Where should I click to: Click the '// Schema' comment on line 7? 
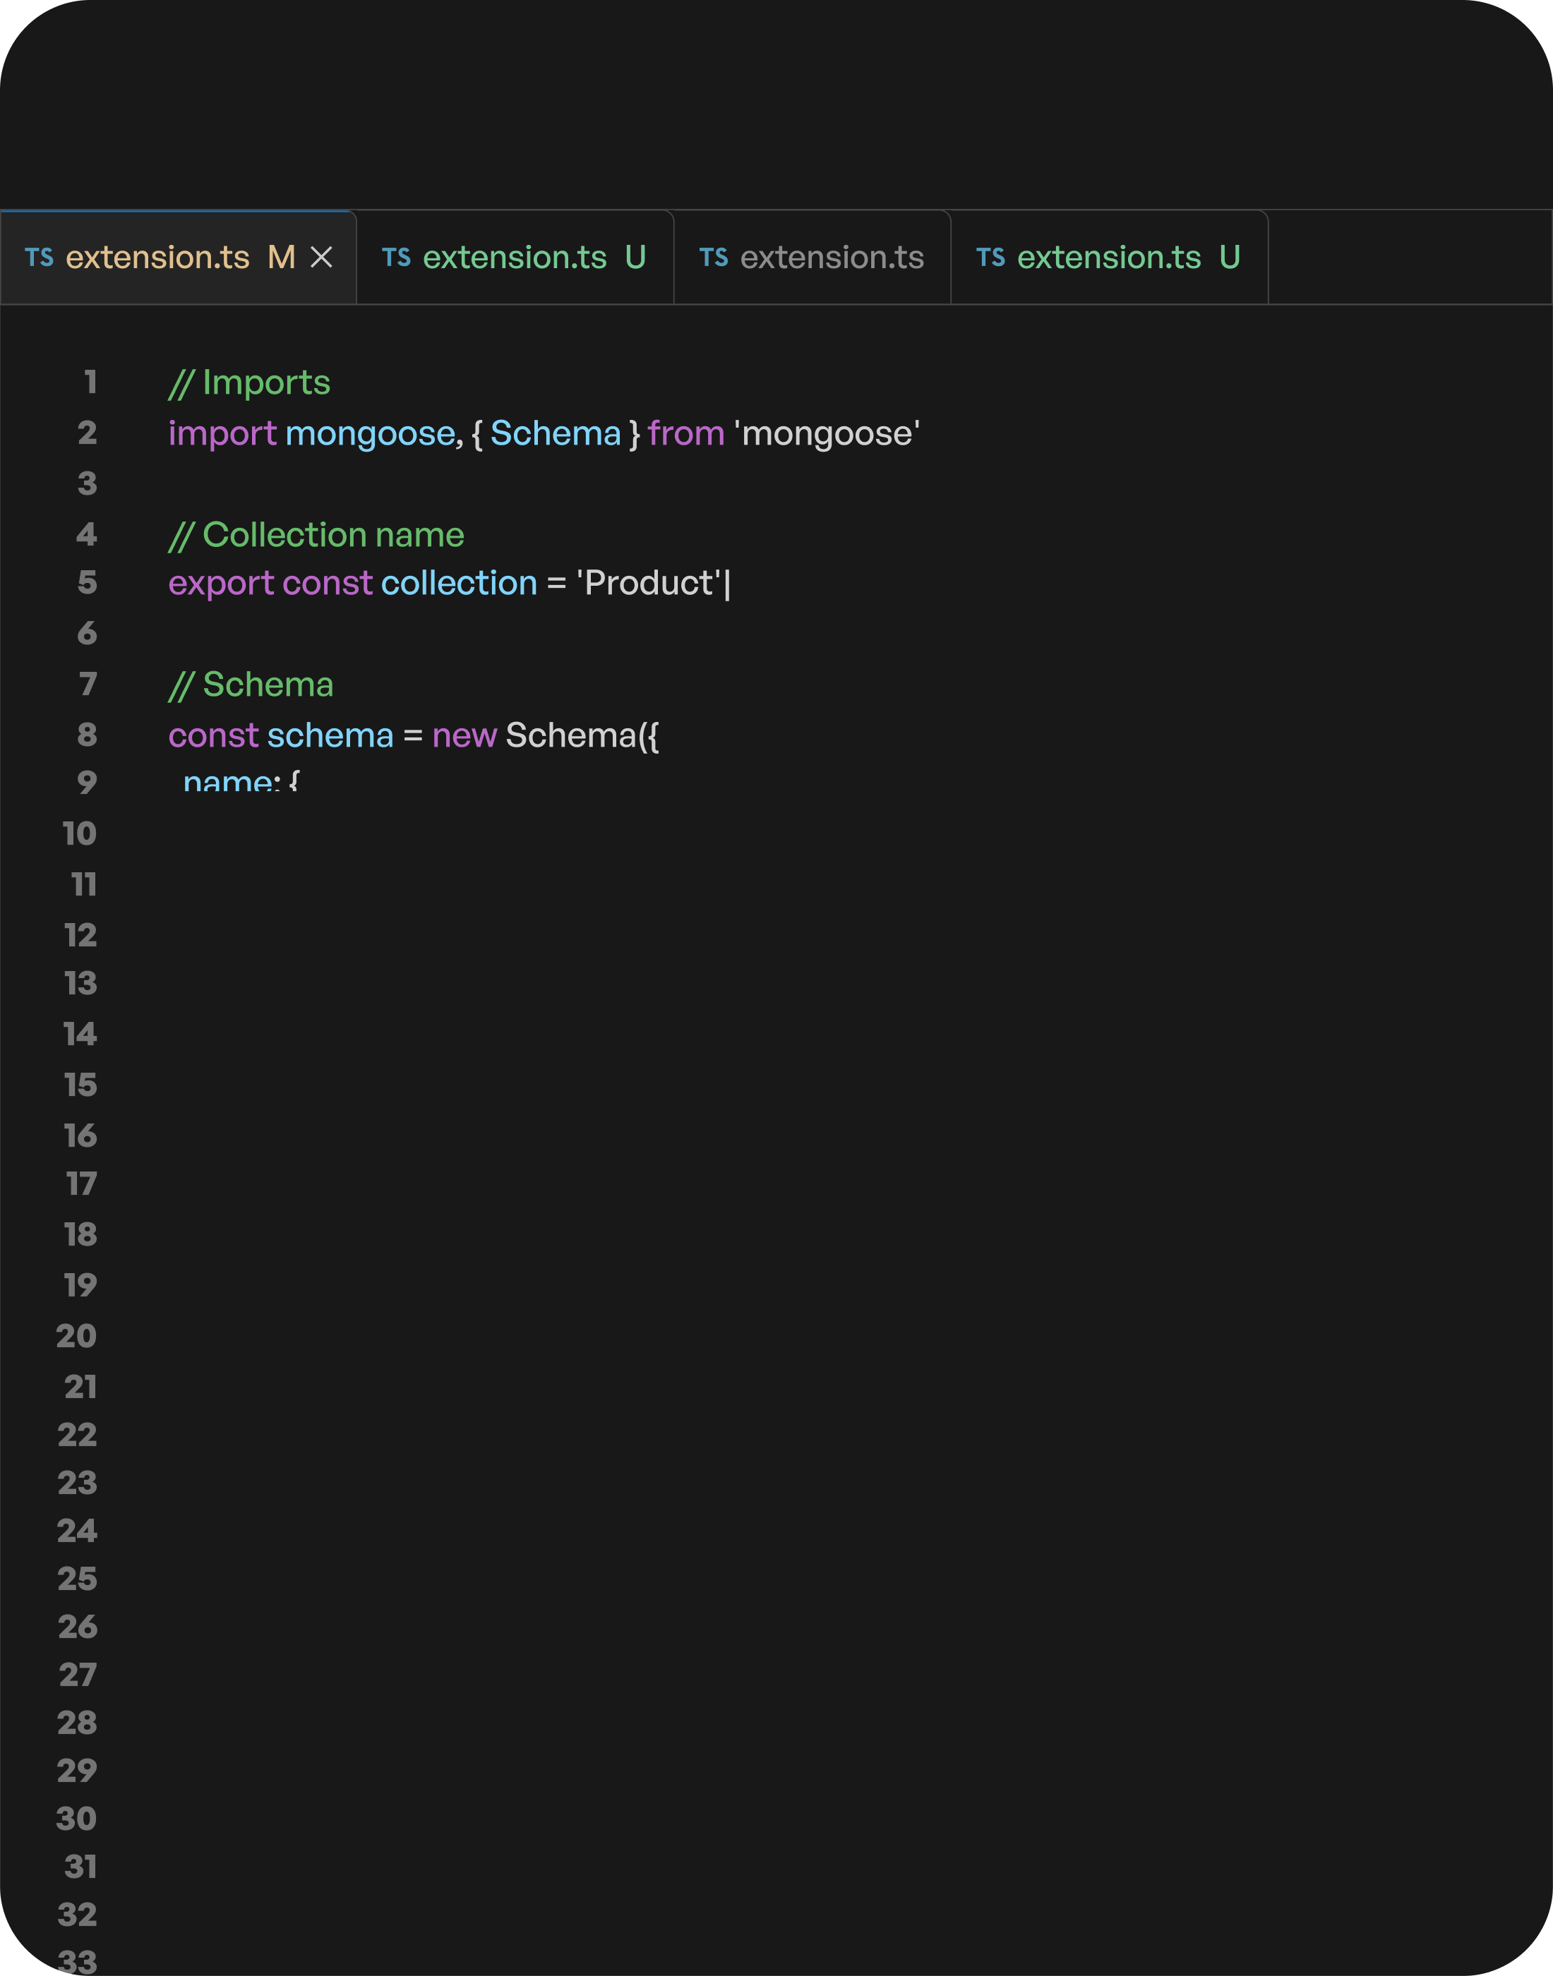(251, 685)
